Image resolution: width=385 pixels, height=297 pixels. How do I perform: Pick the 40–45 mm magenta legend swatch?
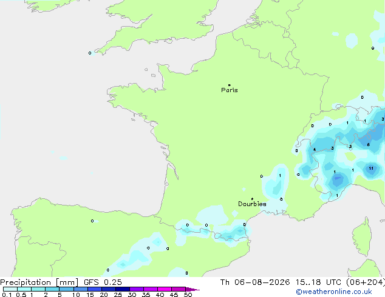point(165,289)
